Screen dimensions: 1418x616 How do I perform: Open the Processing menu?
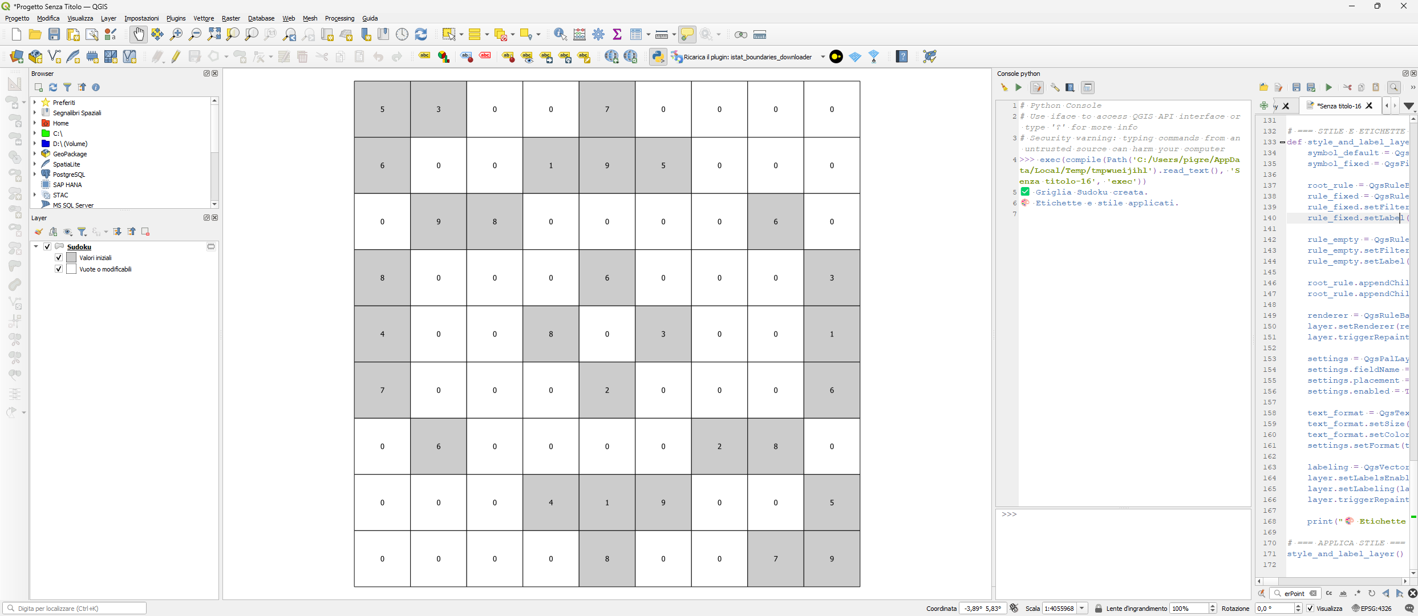click(339, 18)
